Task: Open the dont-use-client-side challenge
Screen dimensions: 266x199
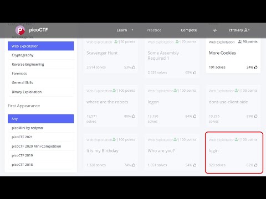Action: [x=233, y=106]
